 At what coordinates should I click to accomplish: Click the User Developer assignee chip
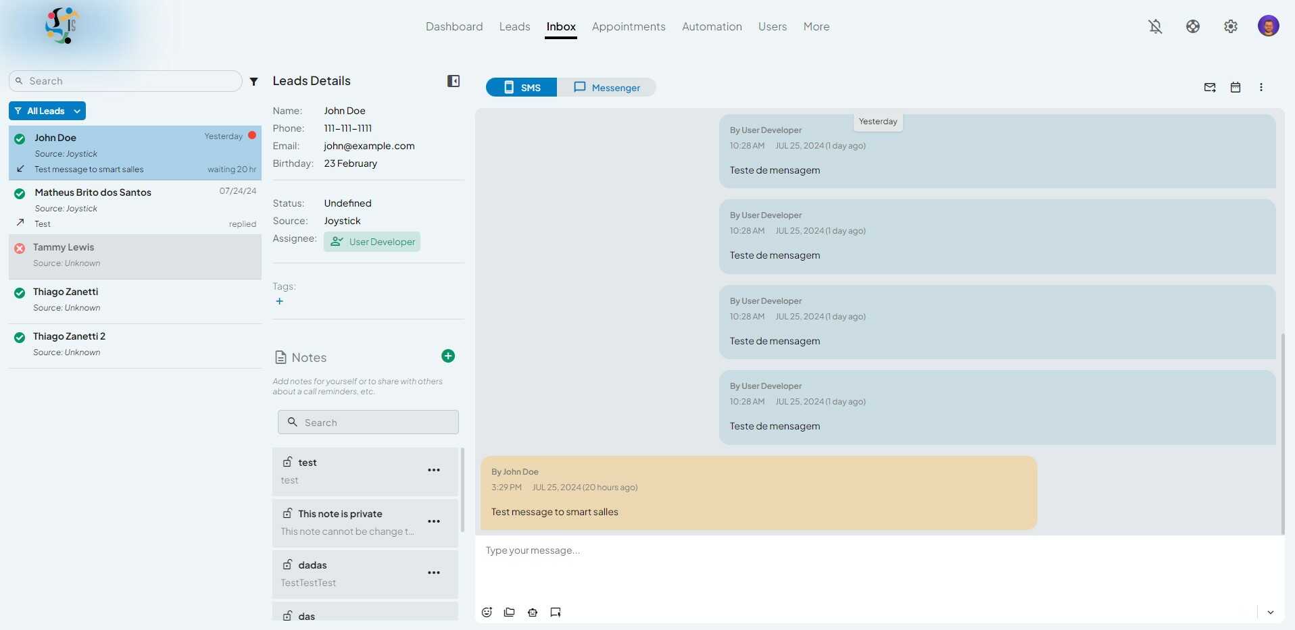[372, 241]
